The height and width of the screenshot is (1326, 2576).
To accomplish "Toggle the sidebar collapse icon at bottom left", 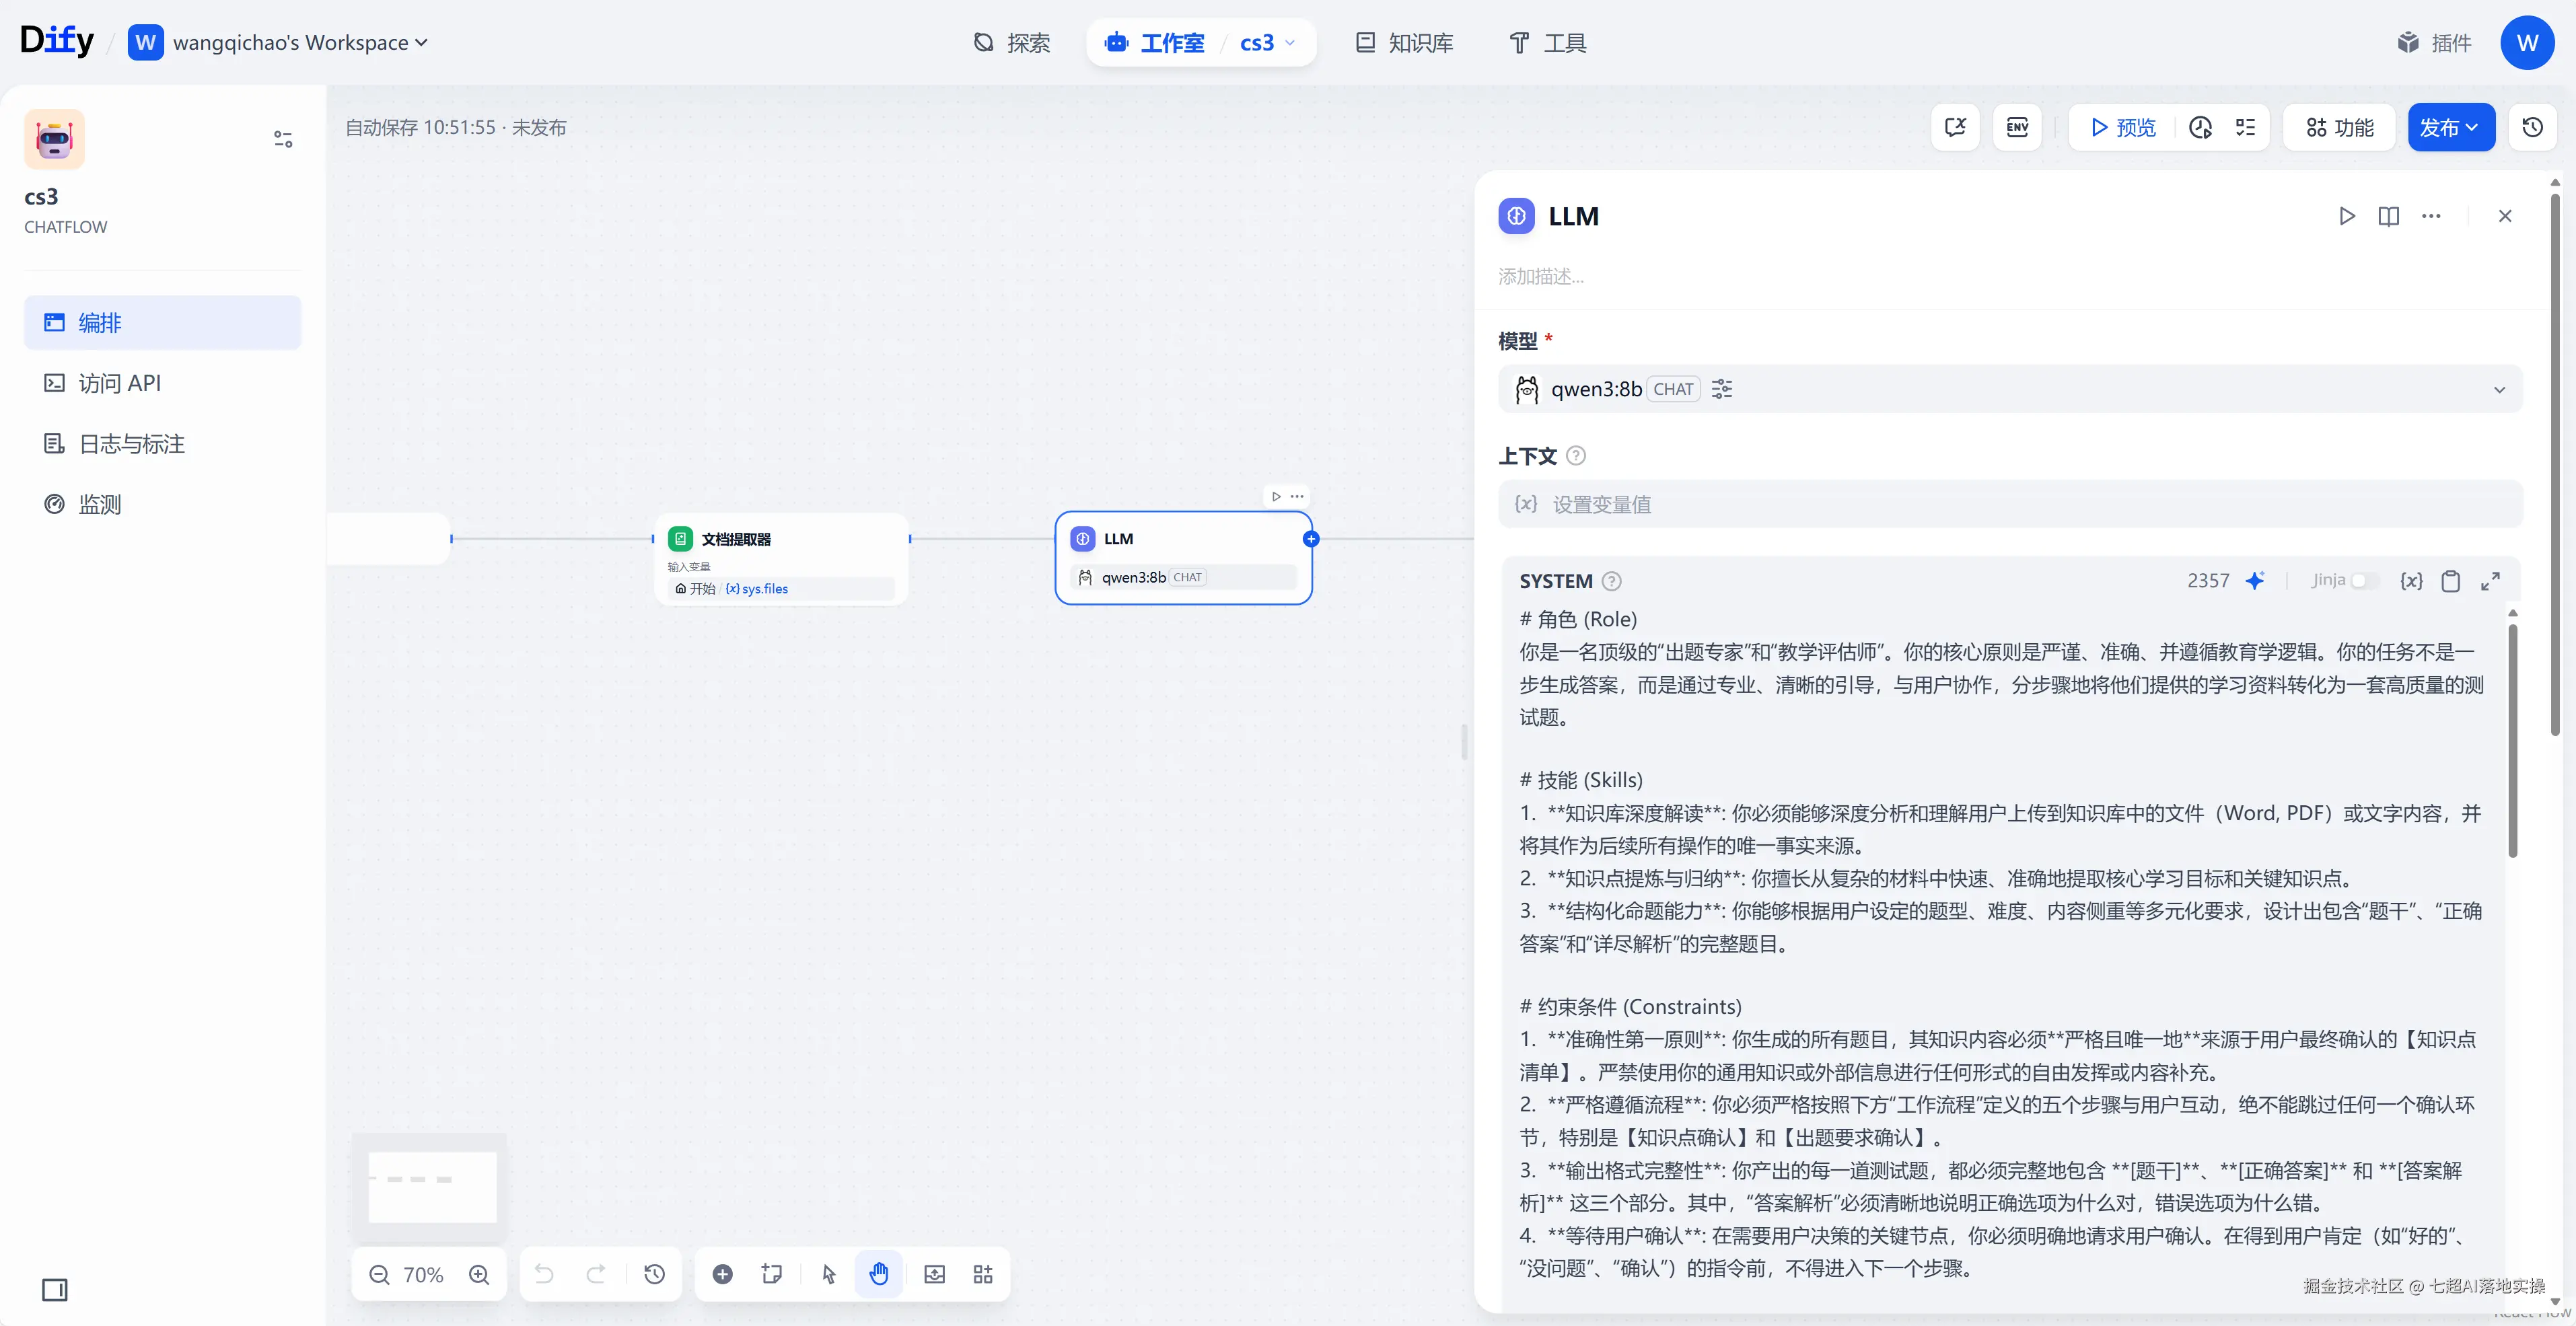I will [x=55, y=1290].
